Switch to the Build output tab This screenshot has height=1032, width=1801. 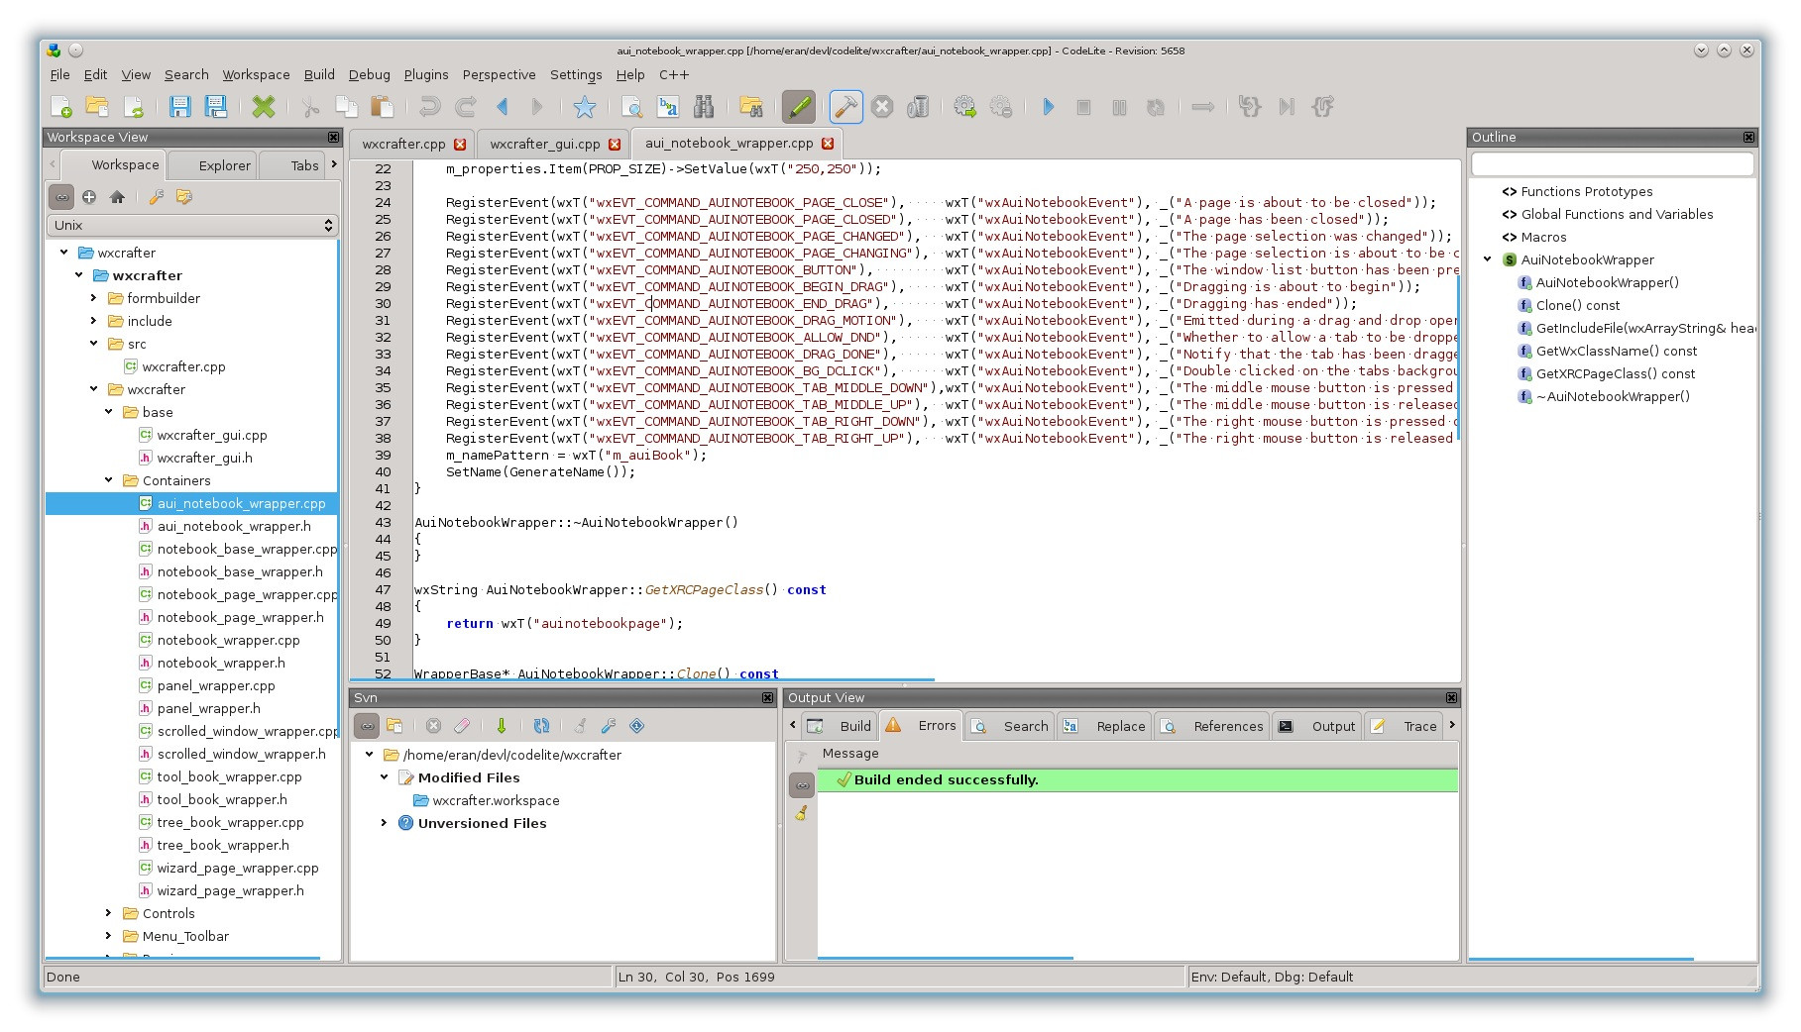tap(842, 726)
